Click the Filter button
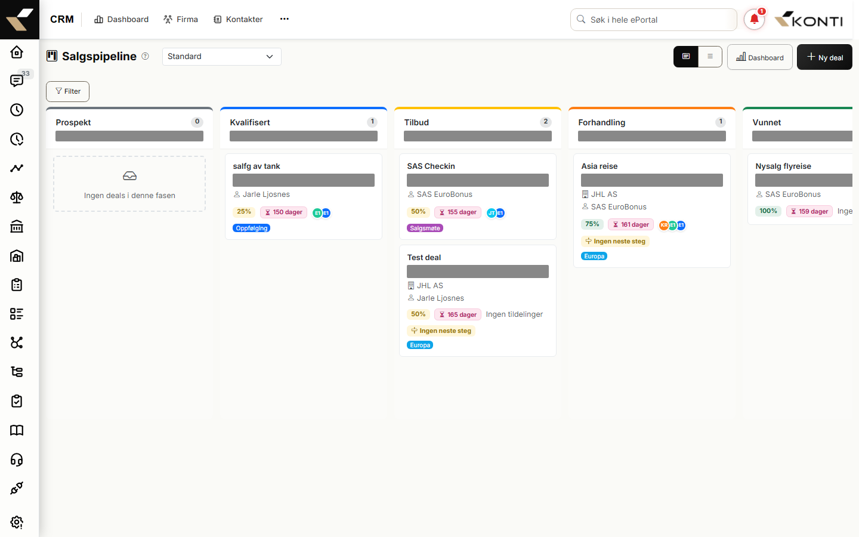This screenshot has width=859, height=537. [67, 91]
